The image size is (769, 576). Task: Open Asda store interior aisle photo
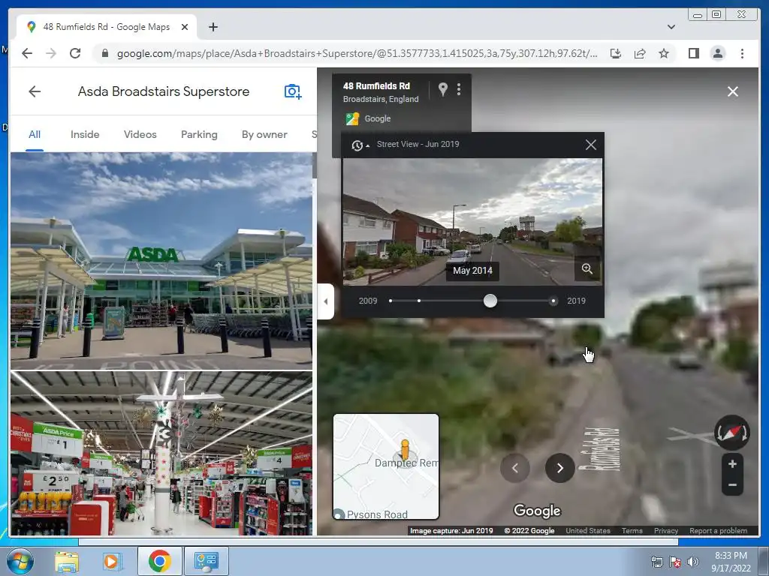coord(161,453)
